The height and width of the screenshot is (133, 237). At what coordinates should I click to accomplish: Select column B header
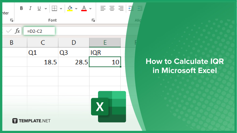coord(15,42)
